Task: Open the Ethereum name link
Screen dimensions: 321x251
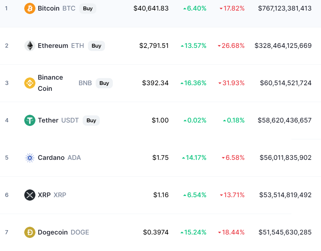Action: coord(53,46)
